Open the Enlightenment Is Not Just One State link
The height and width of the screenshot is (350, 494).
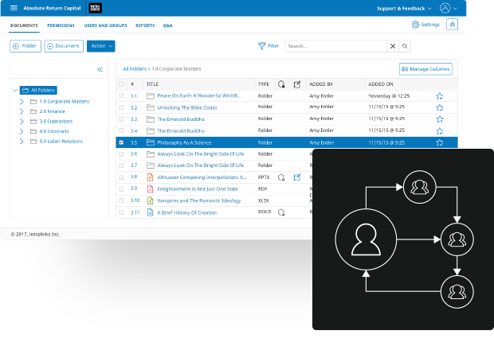(x=198, y=189)
